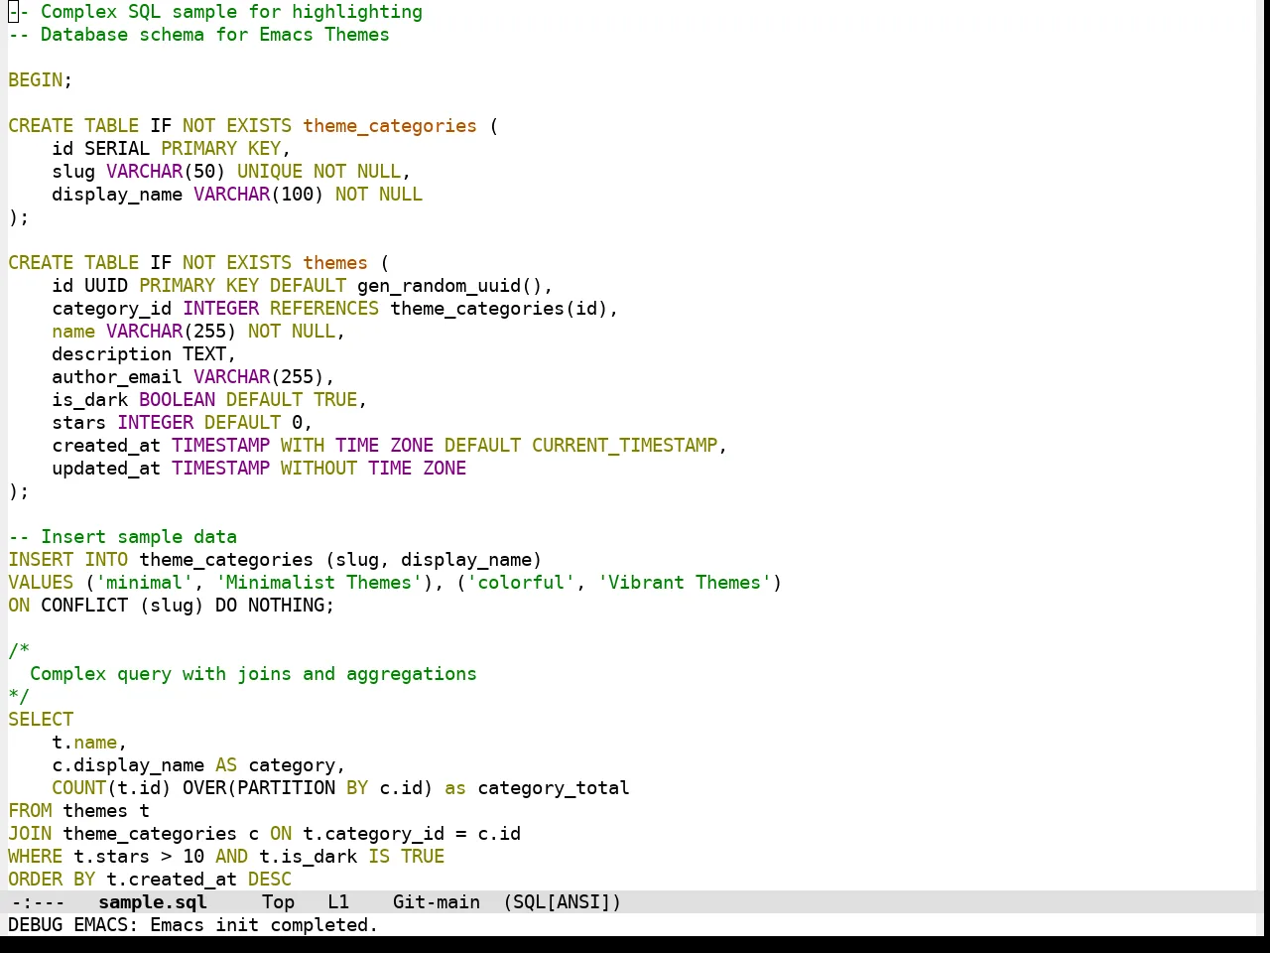
Task: Click the '-- Database schema for Emacs Themes' comment
Action: tap(198, 35)
